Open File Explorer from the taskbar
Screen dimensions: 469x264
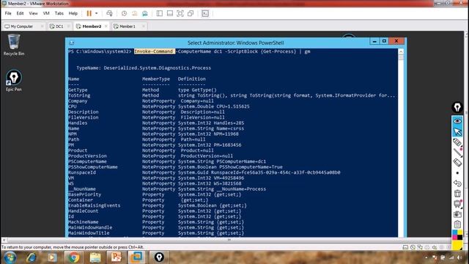[95, 257]
